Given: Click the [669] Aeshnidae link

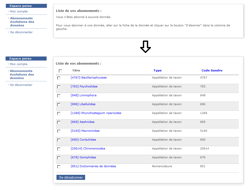Looking at the screenshot, I should click(83, 122).
